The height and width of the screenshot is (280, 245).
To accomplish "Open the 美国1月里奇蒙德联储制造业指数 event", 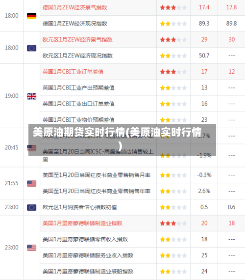I will [x=82, y=223].
